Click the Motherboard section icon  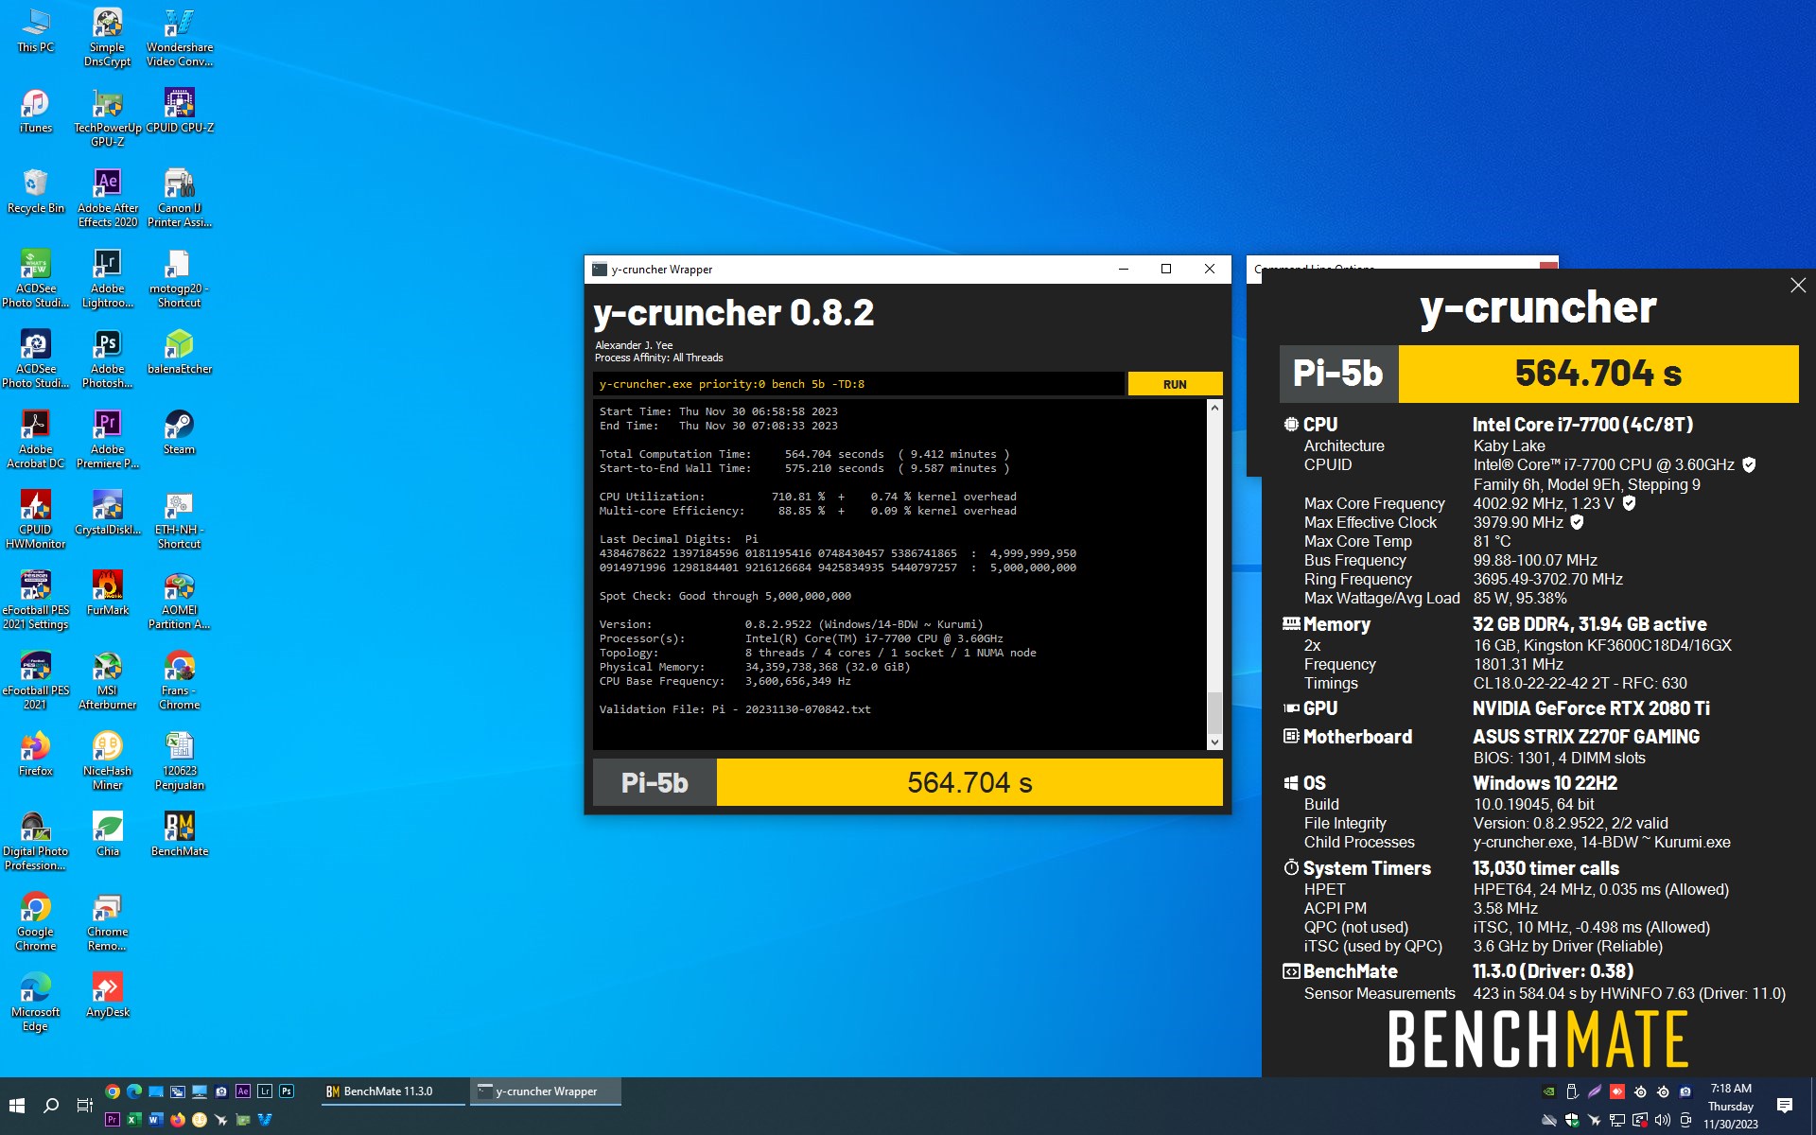(x=1291, y=736)
